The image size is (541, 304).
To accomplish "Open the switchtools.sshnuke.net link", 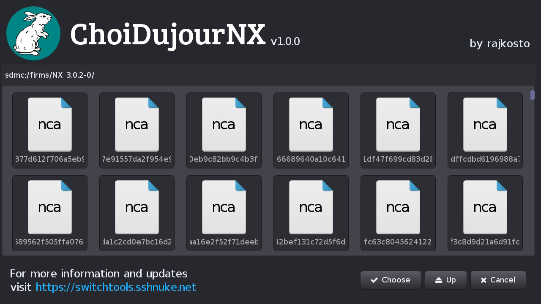I will pos(116,288).
